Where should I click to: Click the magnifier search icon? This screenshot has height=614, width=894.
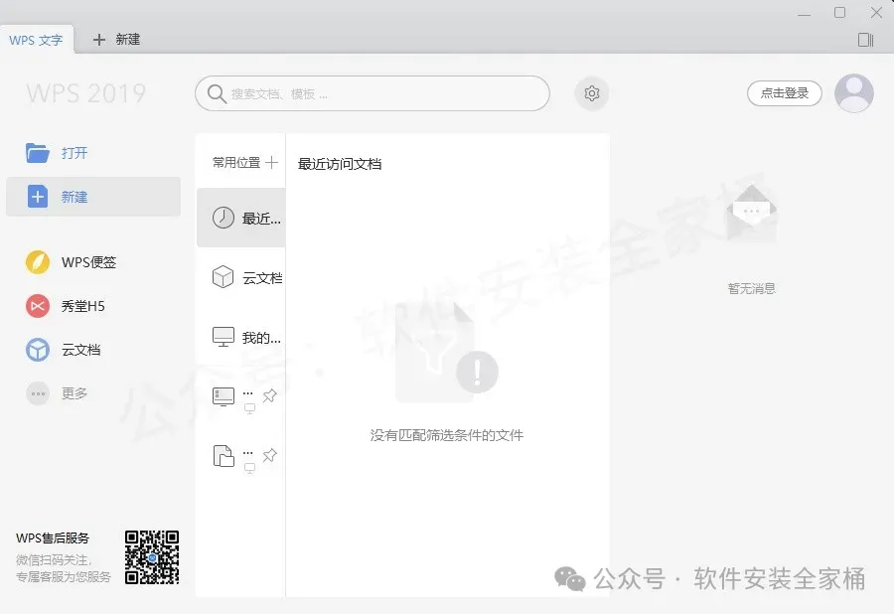[x=217, y=93]
